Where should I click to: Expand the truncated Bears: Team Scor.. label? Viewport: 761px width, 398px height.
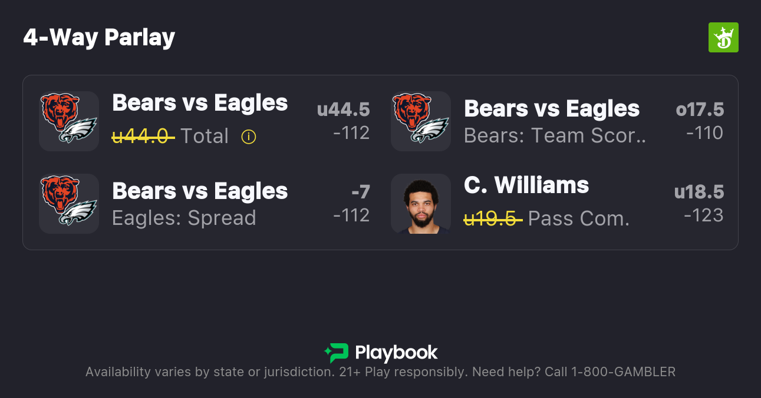click(555, 136)
